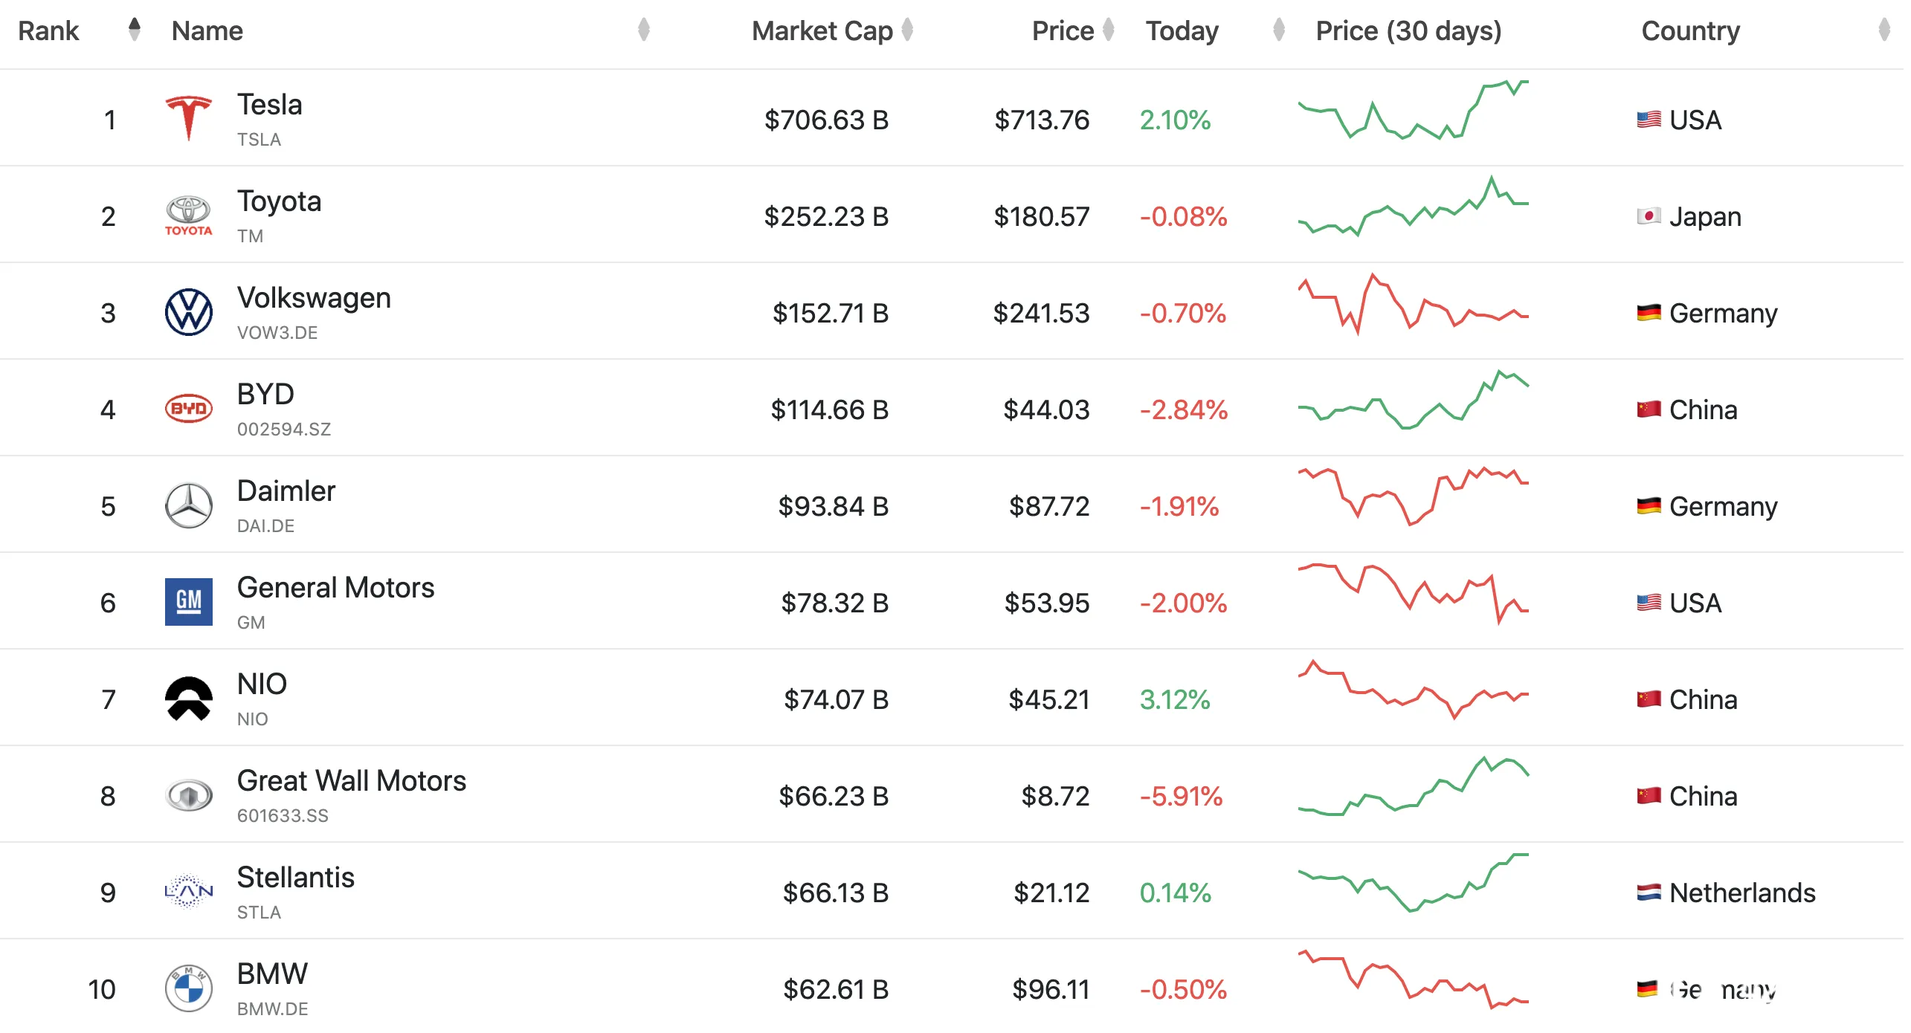Click the German flag in Volkswagen row
1911x1033 pixels.
coord(1649,313)
